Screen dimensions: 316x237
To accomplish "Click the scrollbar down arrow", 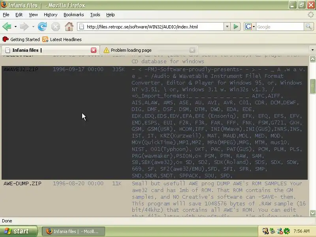I will tap(312, 213).
